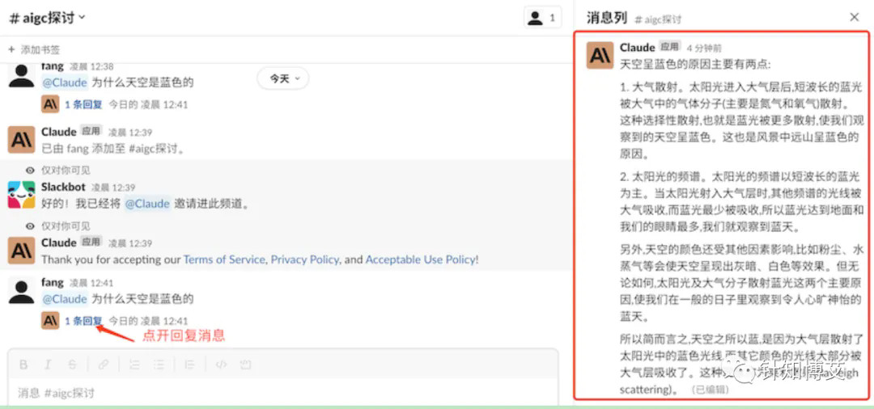Click message input field 消息 #aigc探讨
874x409 pixels.
click(x=283, y=393)
